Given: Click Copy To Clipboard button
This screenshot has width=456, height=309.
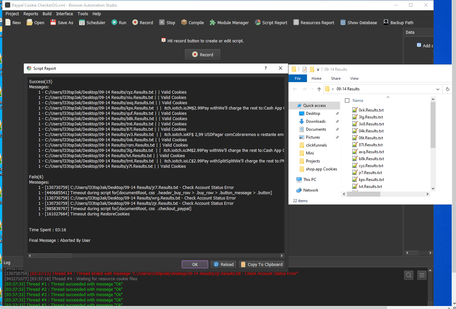Looking at the screenshot, I should point(261,264).
